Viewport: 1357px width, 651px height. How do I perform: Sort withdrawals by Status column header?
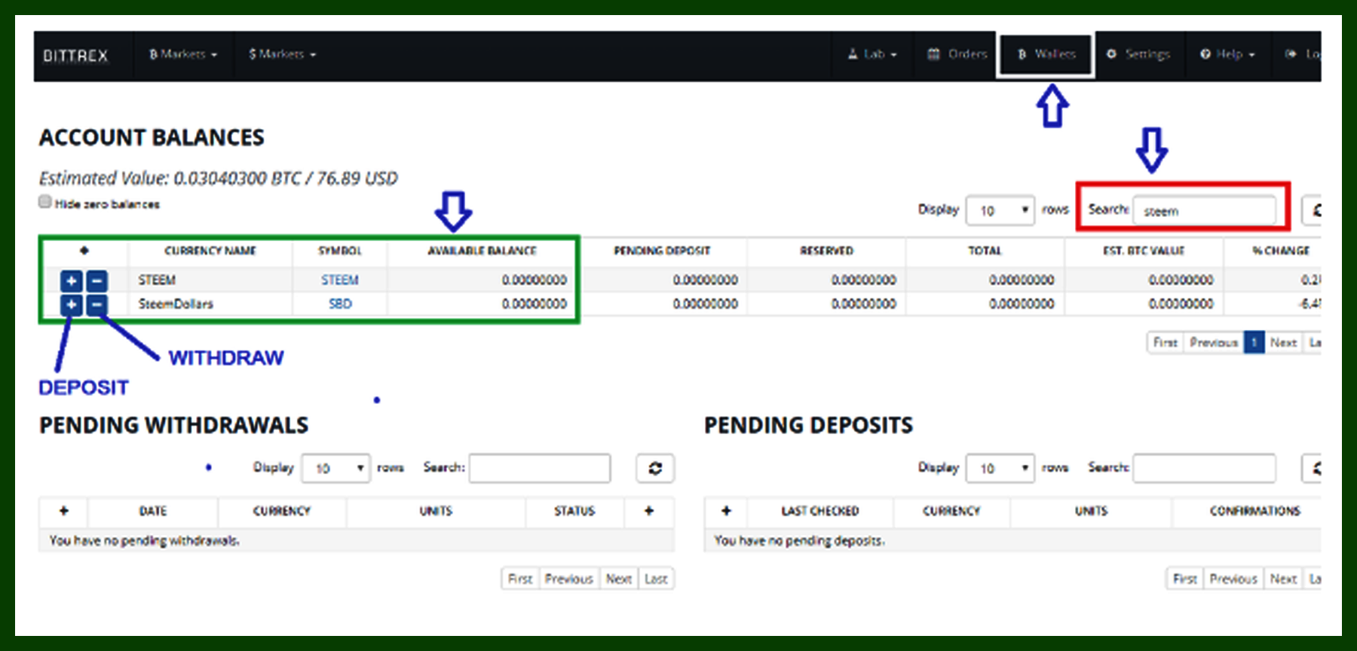click(574, 511)
